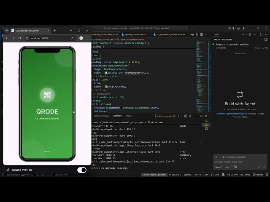Screen dimensions: 270x202
Task: Select the CHAT panel tab
Action: [216, 35]
